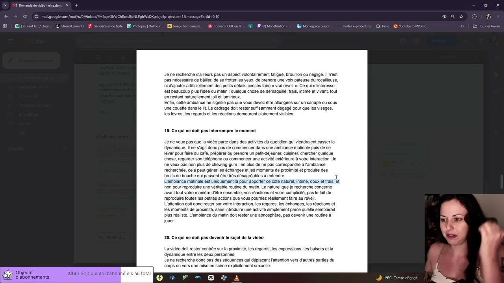
Task: Open the Chrome three-dot menu
Action: (498, 17)
